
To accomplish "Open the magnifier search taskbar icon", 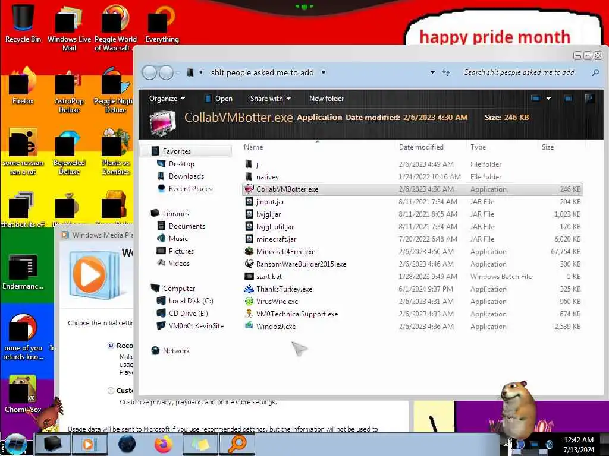I will coord(237,444).
